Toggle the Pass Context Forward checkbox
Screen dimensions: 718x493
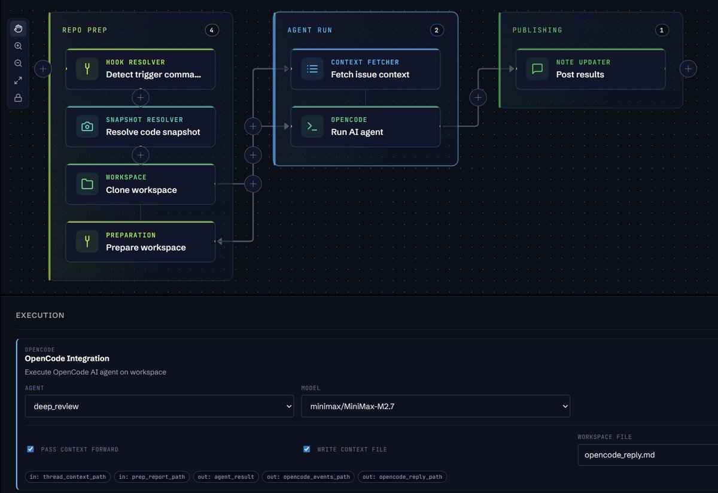point(31,449)
